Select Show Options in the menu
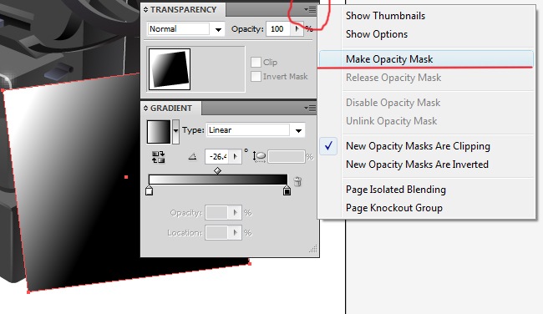 click(x=377, y=34)
